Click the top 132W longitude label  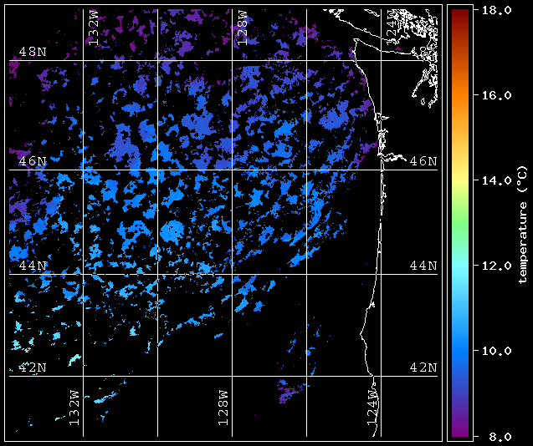pyautogui.click(x=93, y=28)
